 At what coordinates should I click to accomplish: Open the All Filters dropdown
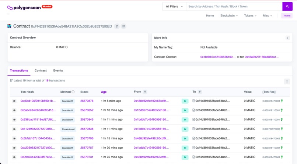174,6
